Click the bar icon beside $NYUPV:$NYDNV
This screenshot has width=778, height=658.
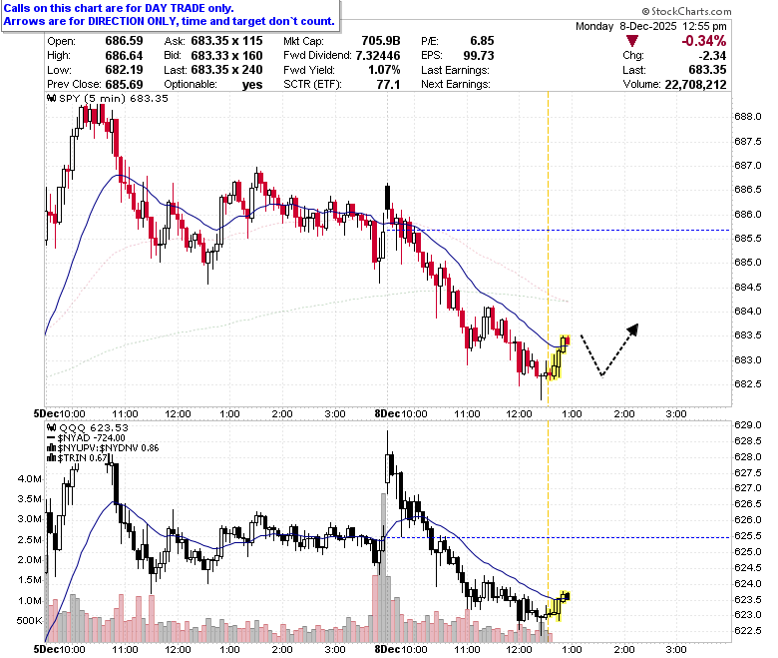click(51, 448)
